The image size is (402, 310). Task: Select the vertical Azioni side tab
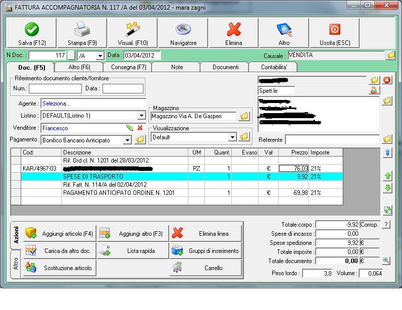(x=16, y=235)
